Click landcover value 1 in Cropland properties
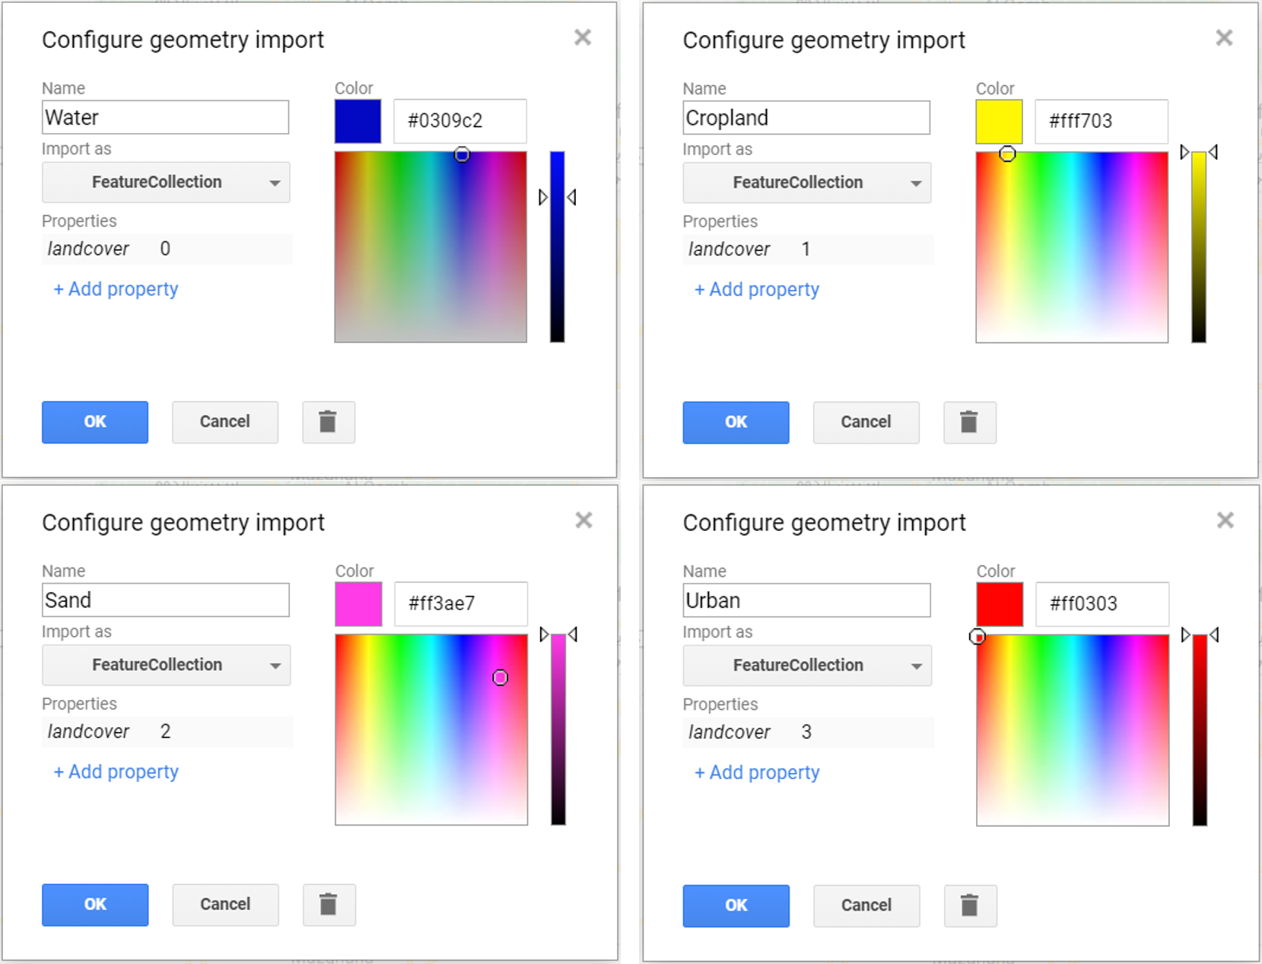 (806, 250)
